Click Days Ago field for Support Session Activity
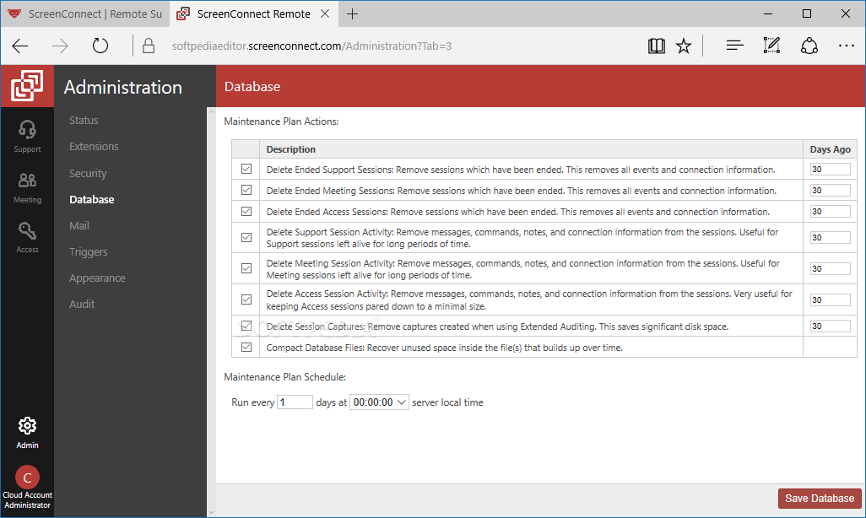 (x=830, y=237)
